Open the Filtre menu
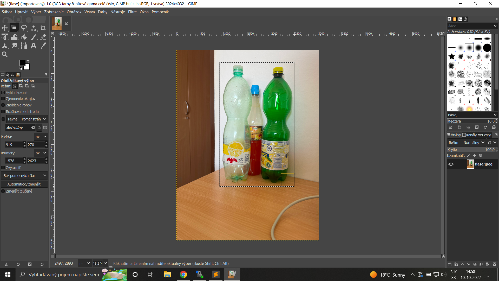The image size is (499, 281). coord(132,12)
